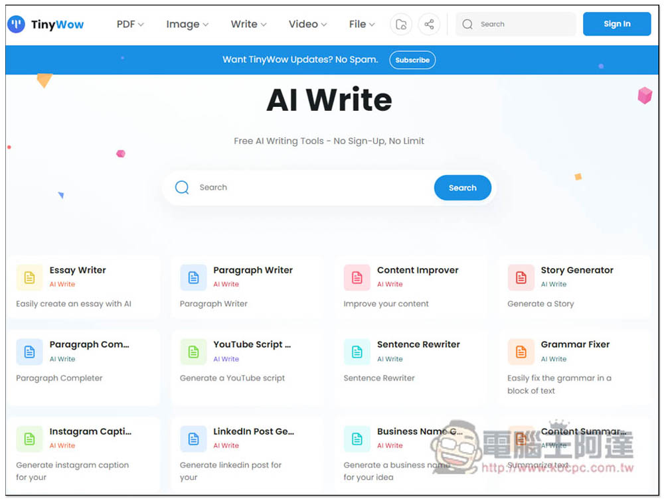Click the Sign In button

pos(617,24)
